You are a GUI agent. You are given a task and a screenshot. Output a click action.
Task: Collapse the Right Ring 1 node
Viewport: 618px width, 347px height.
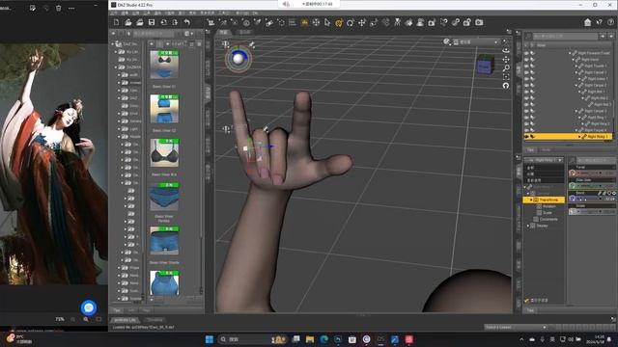point(579,118)
